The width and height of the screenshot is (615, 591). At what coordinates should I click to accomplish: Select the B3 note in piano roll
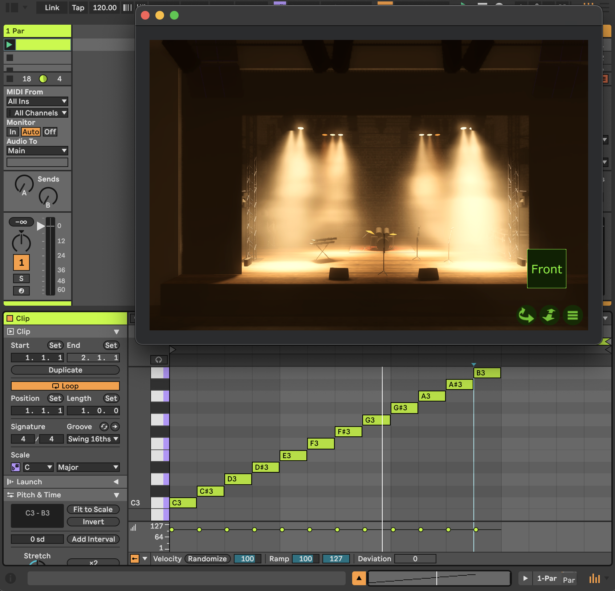pos(487,373)
